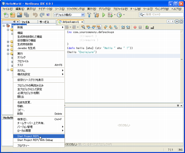Click the Shift Line Left icon

123,27
